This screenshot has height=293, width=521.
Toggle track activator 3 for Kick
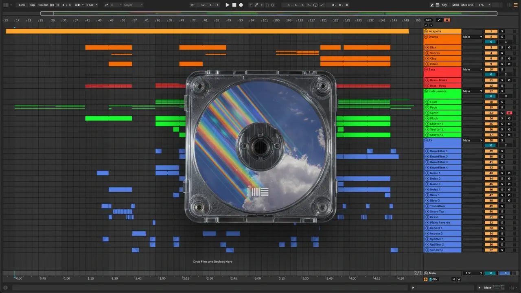tap(491, 48)
